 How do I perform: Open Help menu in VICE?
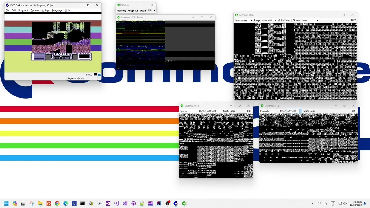point(67,10)
